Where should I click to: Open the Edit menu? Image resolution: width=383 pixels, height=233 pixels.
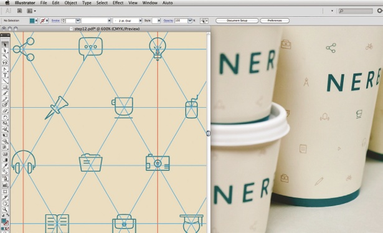click(x=55, y=3)
